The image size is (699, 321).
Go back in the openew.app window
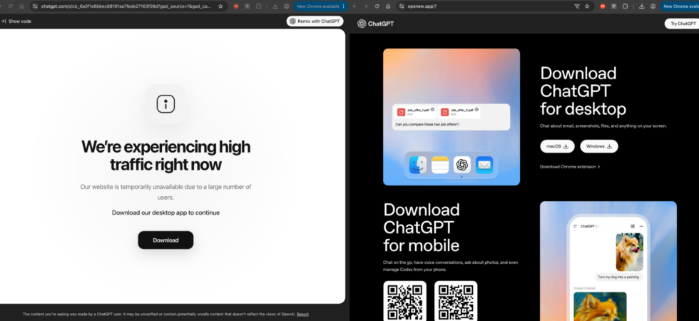click(x=354, y=6)
